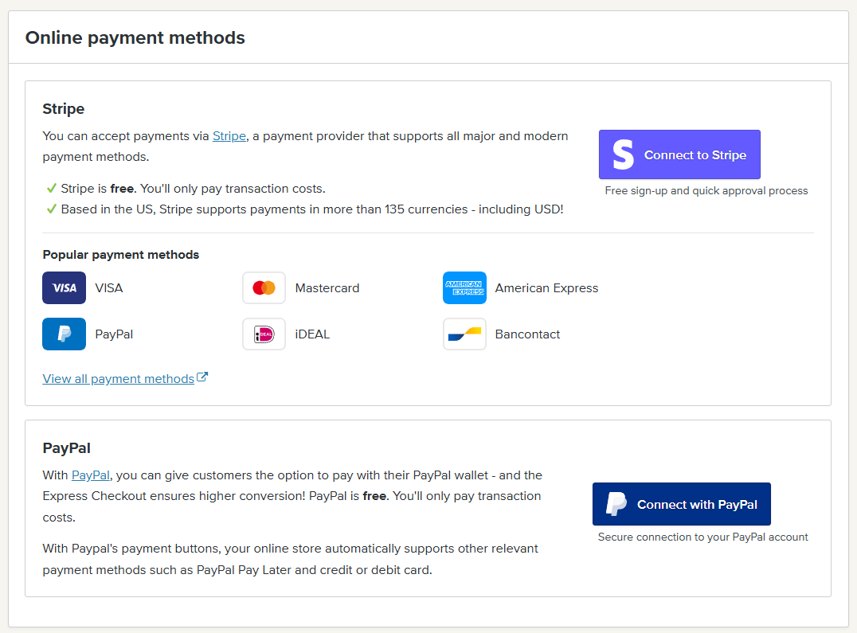Click the VISA card logo icon

pyautogui.click(x=64, y=288)
